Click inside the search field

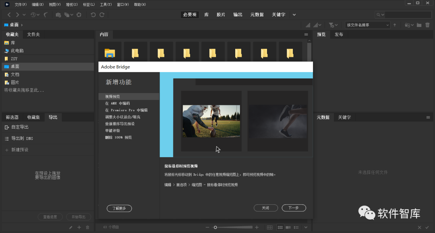pos(408,15)
